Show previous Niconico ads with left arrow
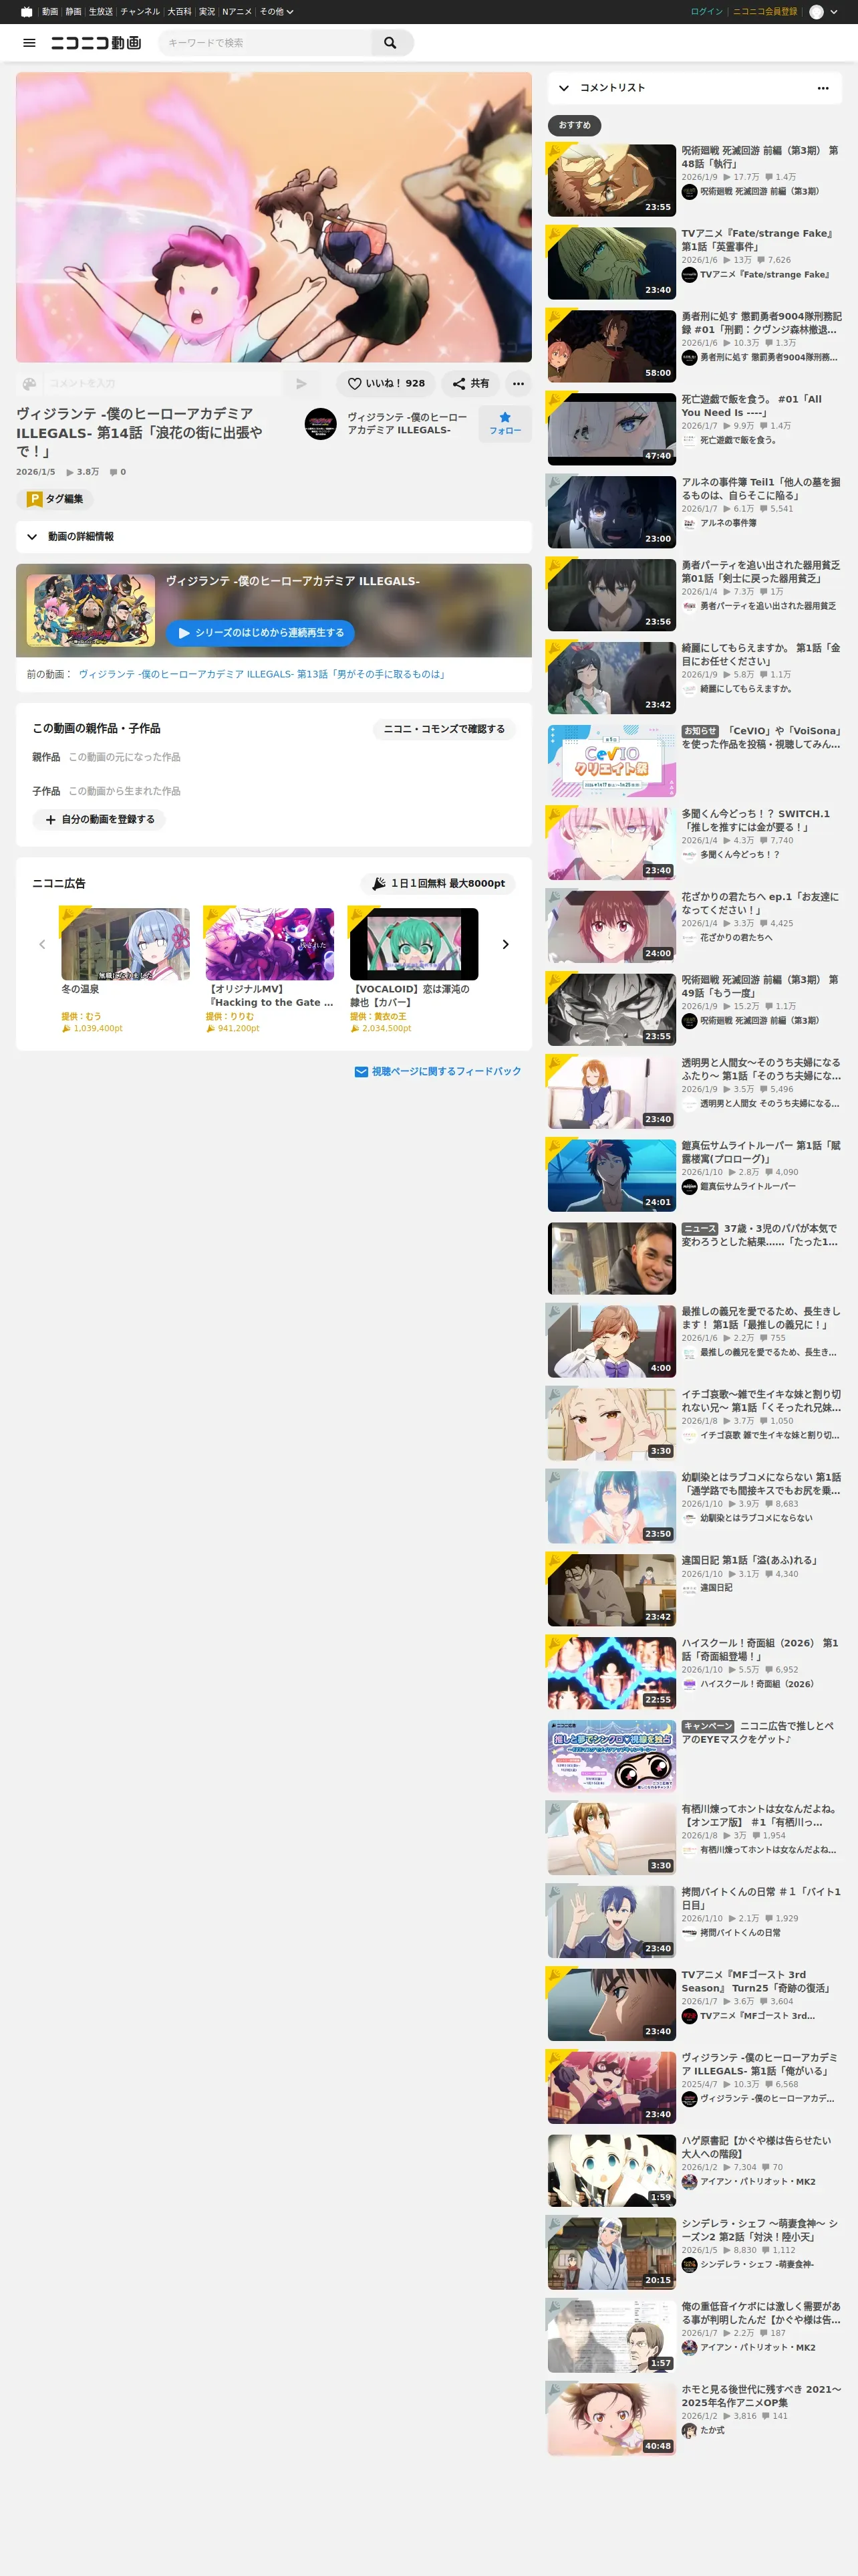The height and width of the screenshot is (2576, 858). 42,944
